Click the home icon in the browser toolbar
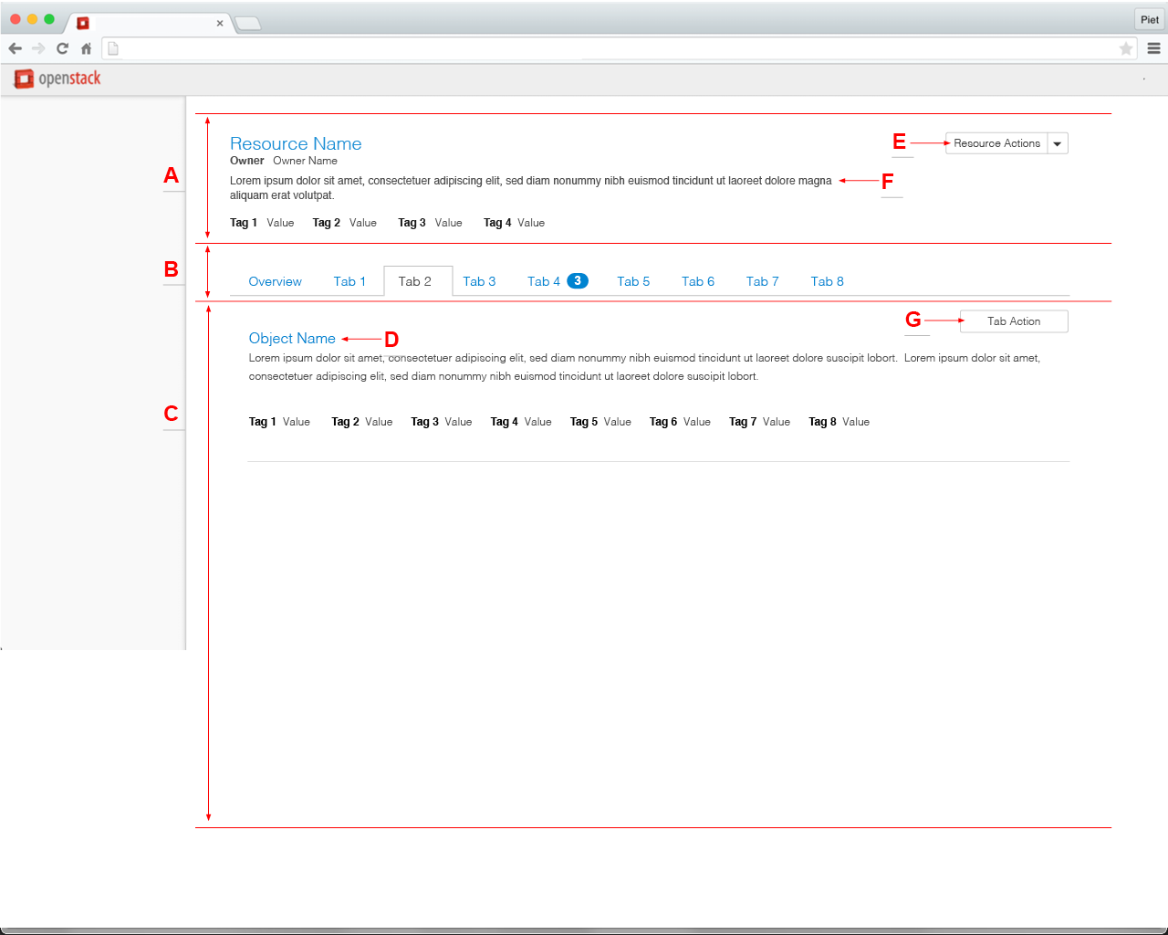This screenshot has height=935, width=1168. (x=85, y=47)
